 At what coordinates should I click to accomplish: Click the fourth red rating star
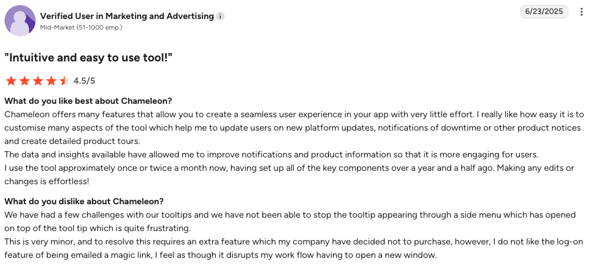[x=51, y=81]
